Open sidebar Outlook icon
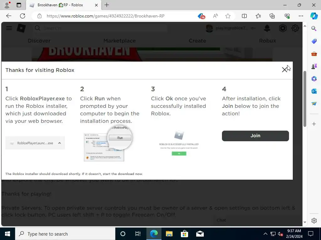The width and height of the screenshot is (321, 240). click(x=314, y=91)
